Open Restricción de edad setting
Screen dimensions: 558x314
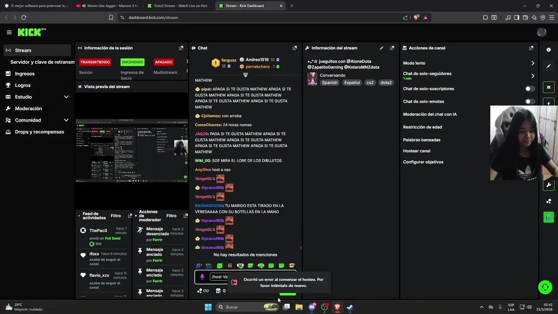point(422,127)
